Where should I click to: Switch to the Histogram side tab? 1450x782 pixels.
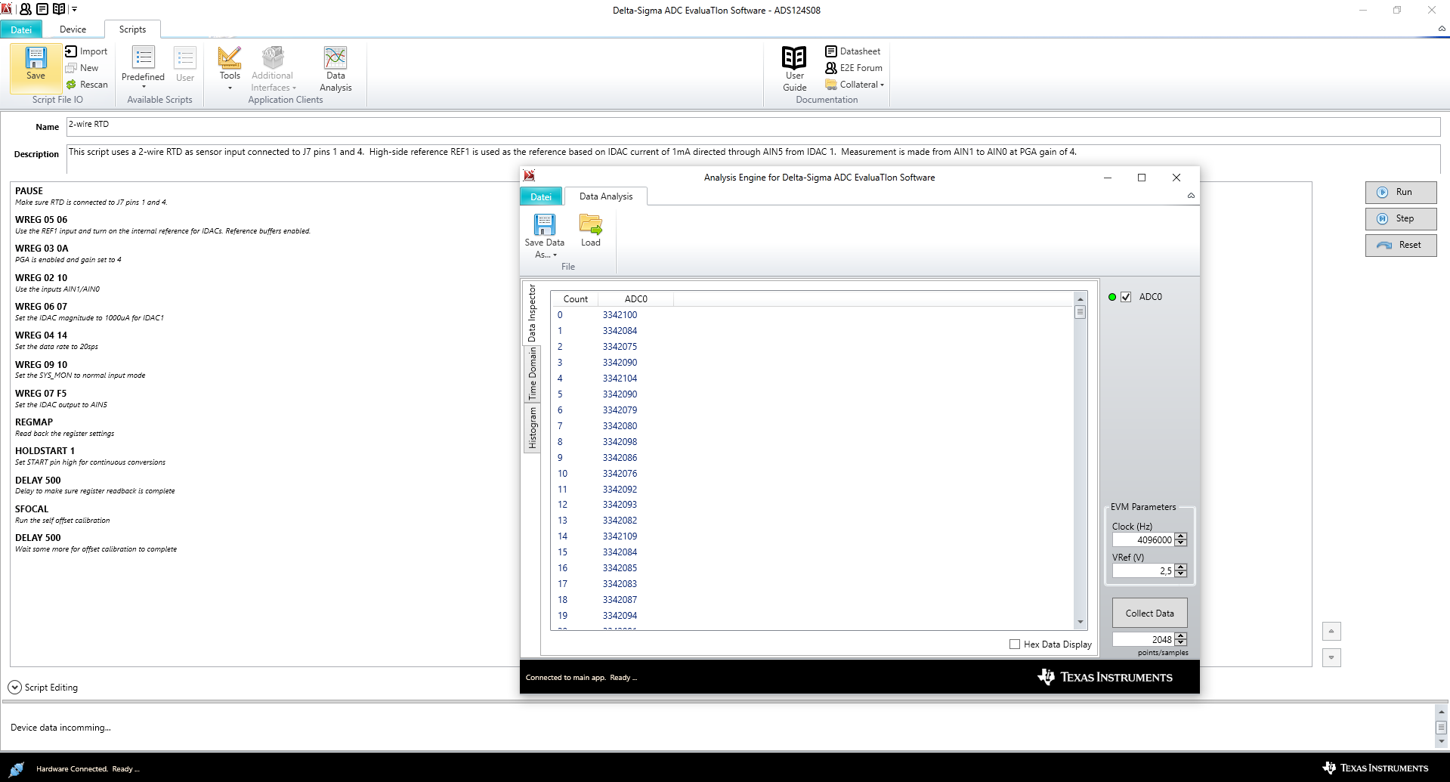(x=532, y=428)
